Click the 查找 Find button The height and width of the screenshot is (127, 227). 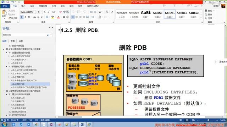(x=209, y=11)
